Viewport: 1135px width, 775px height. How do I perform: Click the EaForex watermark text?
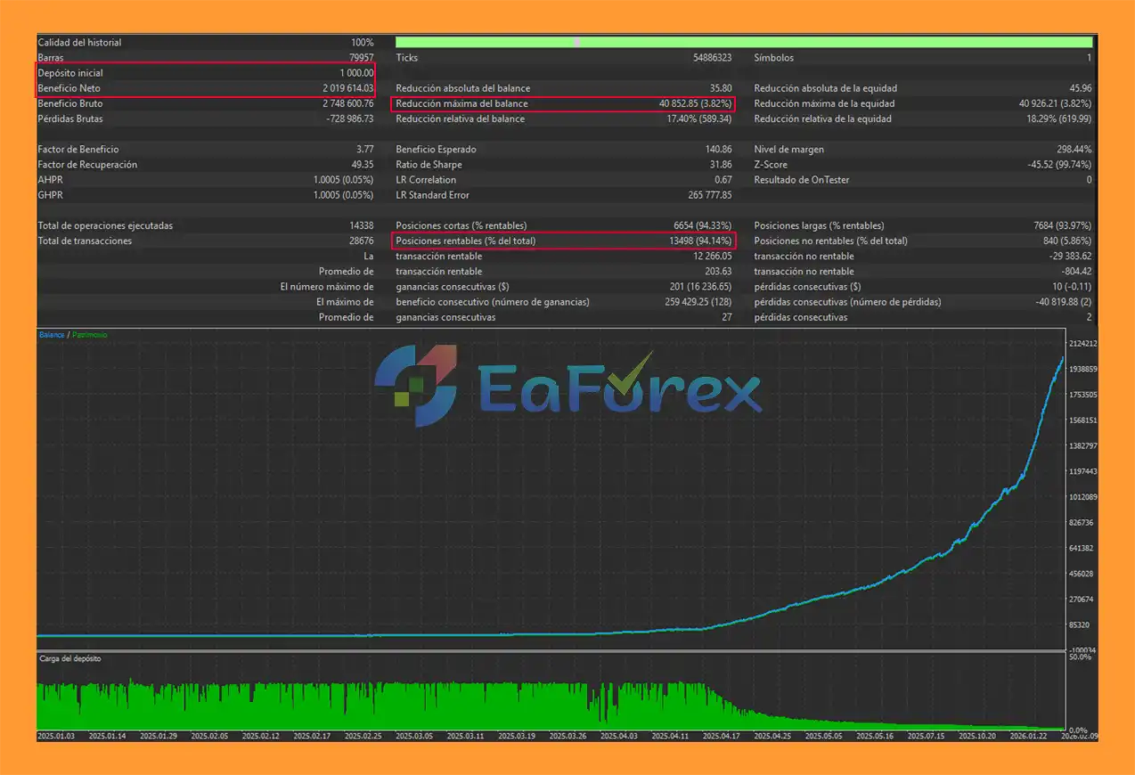[x=619, y=388]
